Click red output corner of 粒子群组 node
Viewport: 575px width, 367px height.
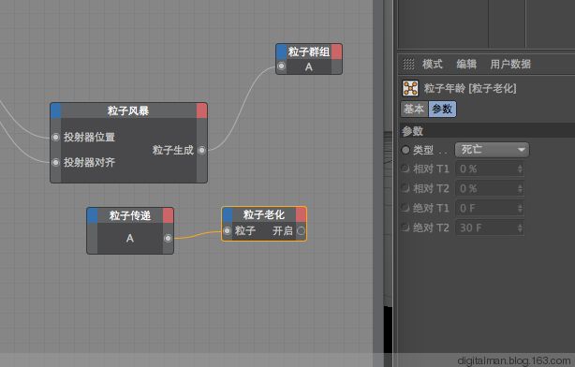click(336, 51)
